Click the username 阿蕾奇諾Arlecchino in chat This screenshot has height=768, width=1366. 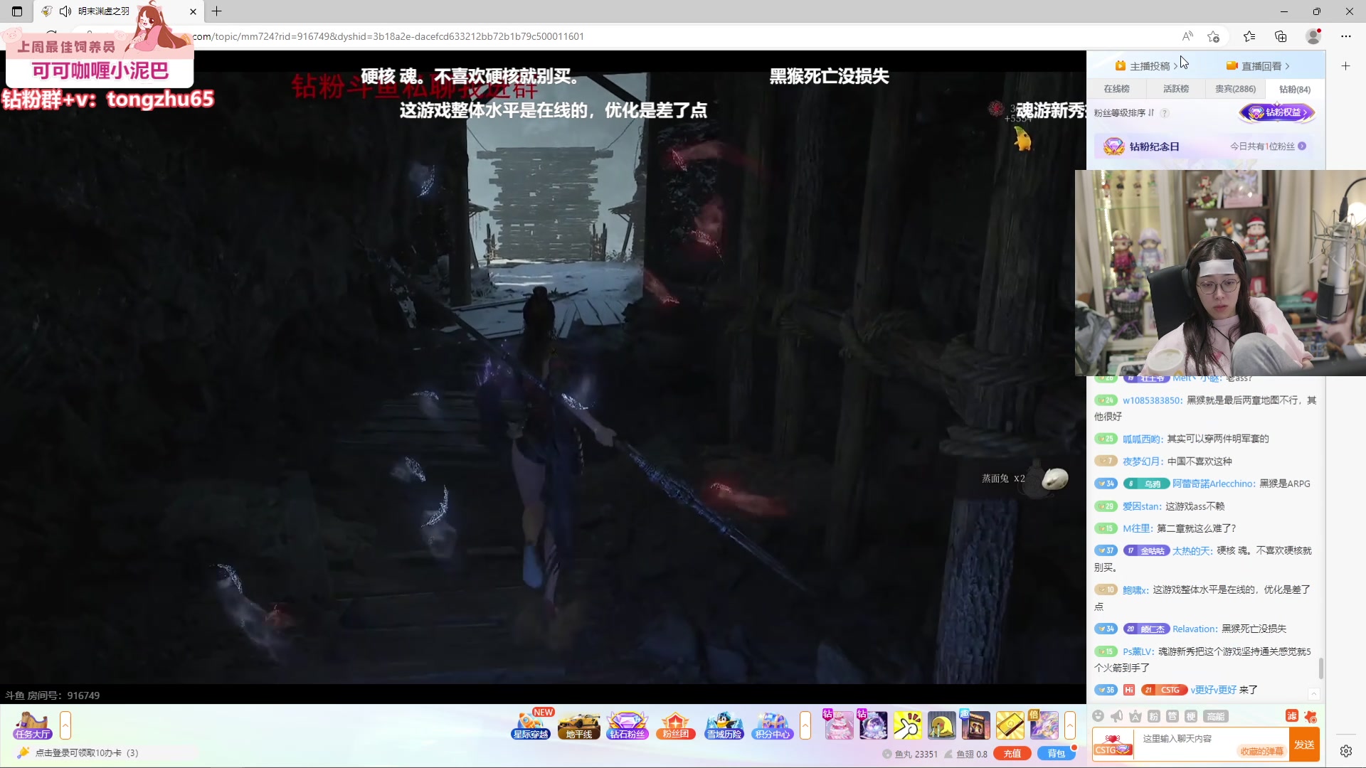coord(1213,484)
